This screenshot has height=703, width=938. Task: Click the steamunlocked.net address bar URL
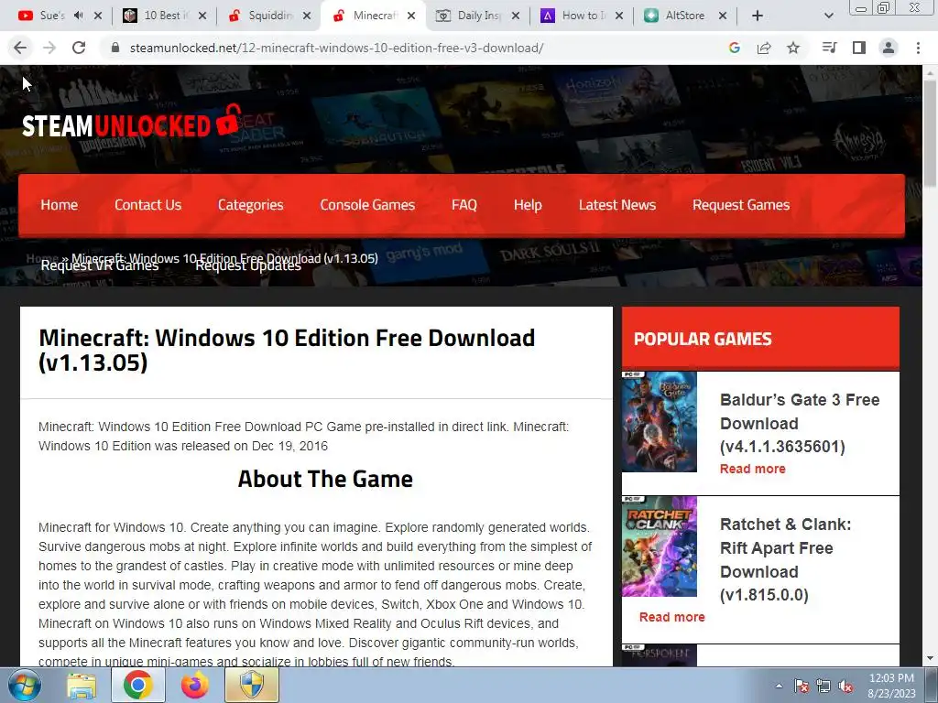pyautogui.click(x=336, y=48)
